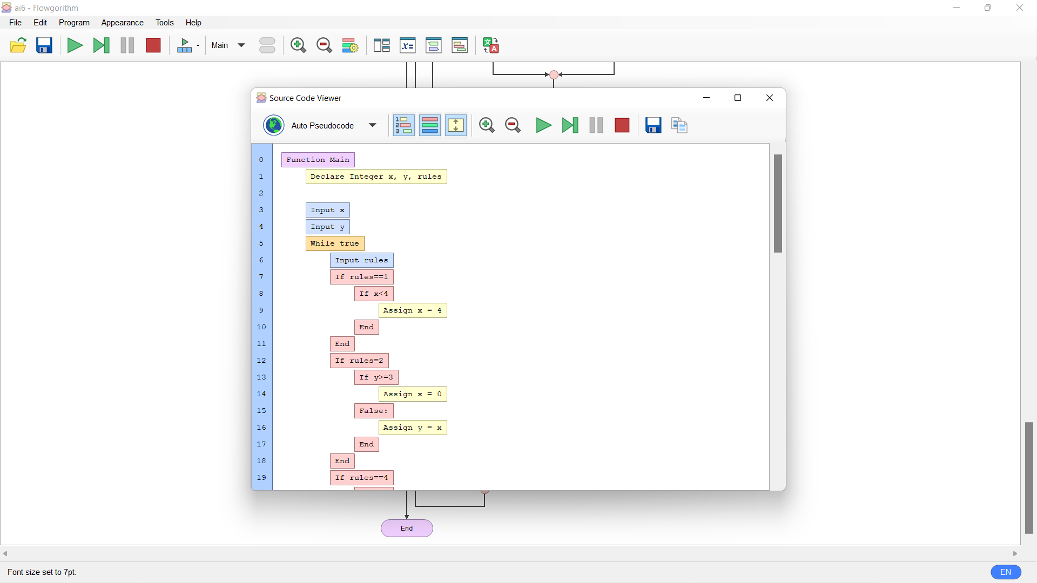Copy source code to clipboard in viewer
This screenshot has height=583, width=1037.
click(x=679, y=125)
